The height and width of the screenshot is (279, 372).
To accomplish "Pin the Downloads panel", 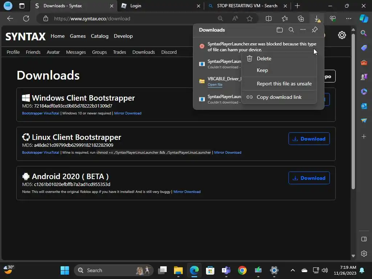I will point(315,30).
